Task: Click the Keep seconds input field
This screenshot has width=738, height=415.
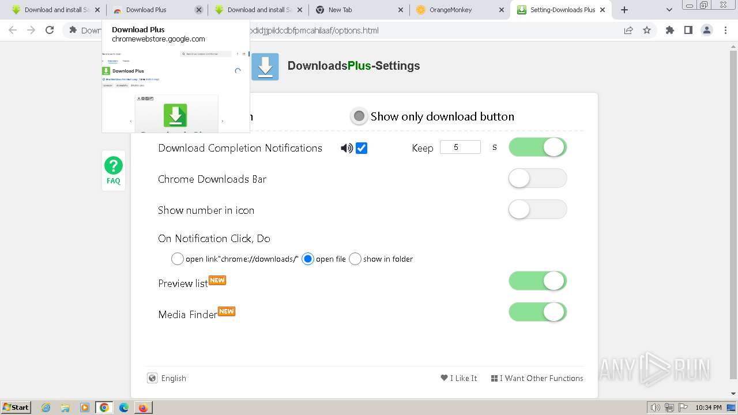Action: coord(460,148)
